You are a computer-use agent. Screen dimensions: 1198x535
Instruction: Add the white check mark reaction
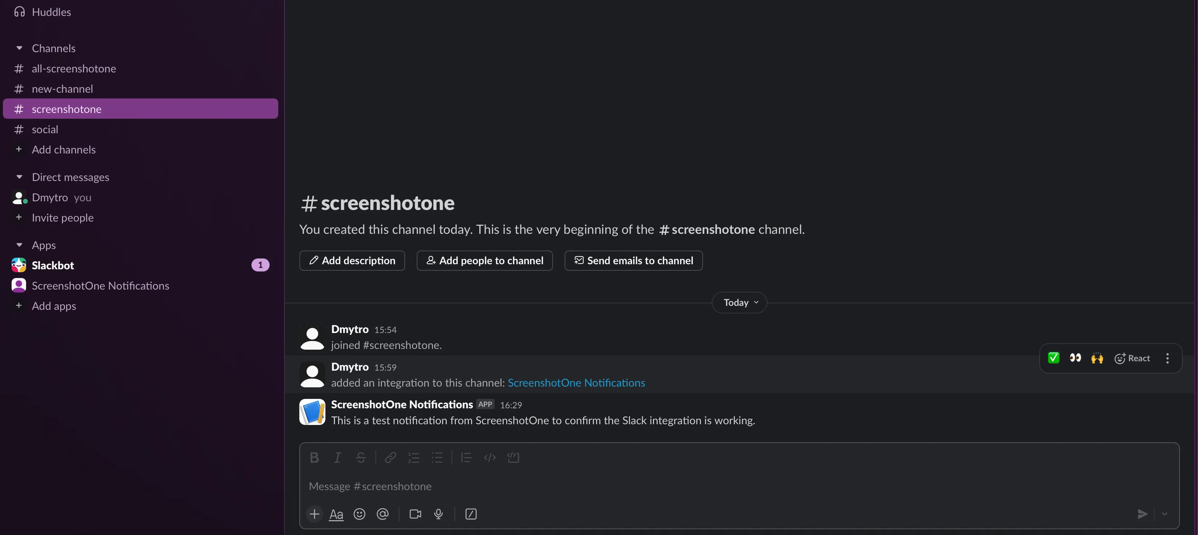tap(1053, 358)
